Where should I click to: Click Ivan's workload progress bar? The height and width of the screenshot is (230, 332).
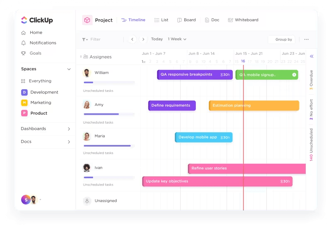tap(109, 177)
